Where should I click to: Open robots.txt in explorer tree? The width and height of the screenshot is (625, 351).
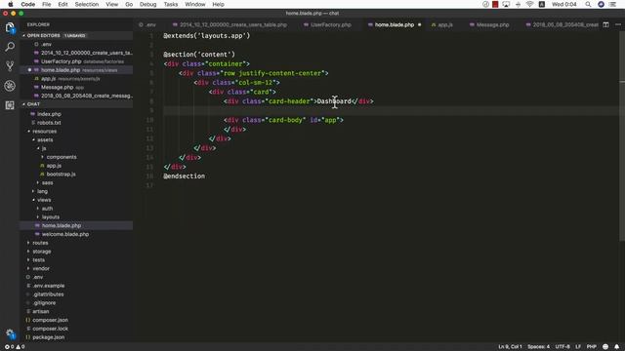click(49, 123)
